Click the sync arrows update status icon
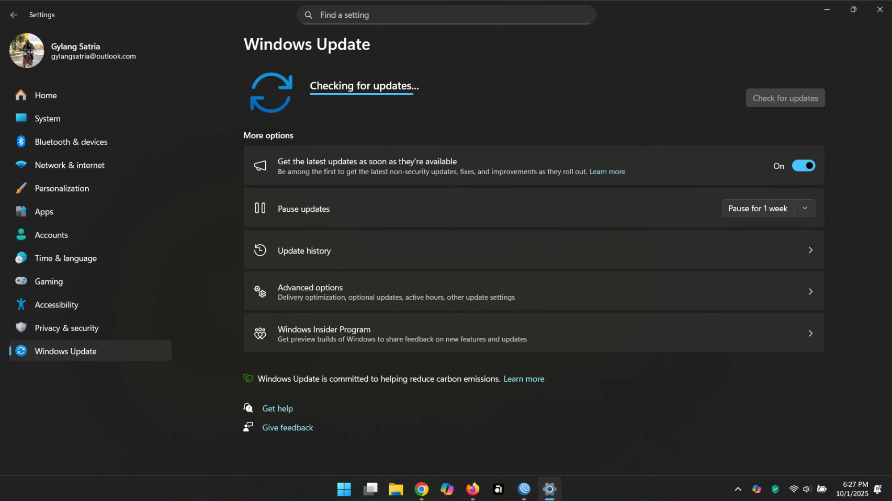Image resolution: width=892 pixels, height=501 pixels. pyautogui.click(x=271, y=93)
